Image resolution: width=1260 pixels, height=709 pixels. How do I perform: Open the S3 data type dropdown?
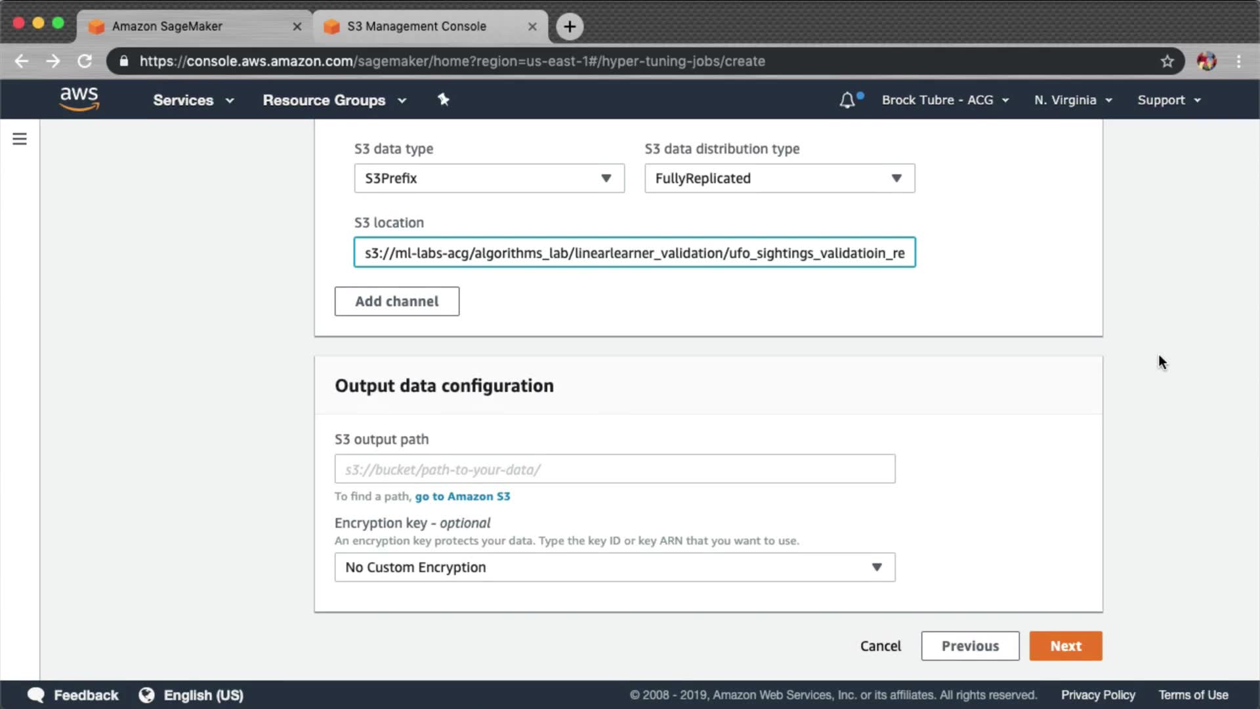[x=489, y=179]
